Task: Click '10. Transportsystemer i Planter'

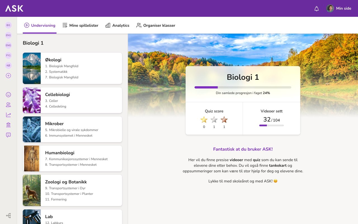Action: (69, 194)
